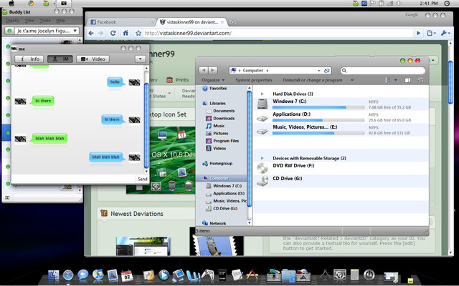Open the Chrome page menu icon
This screenshot has height=286, width=459.
click(x=431, y=33)
